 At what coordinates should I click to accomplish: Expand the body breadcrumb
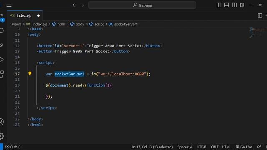77,24
